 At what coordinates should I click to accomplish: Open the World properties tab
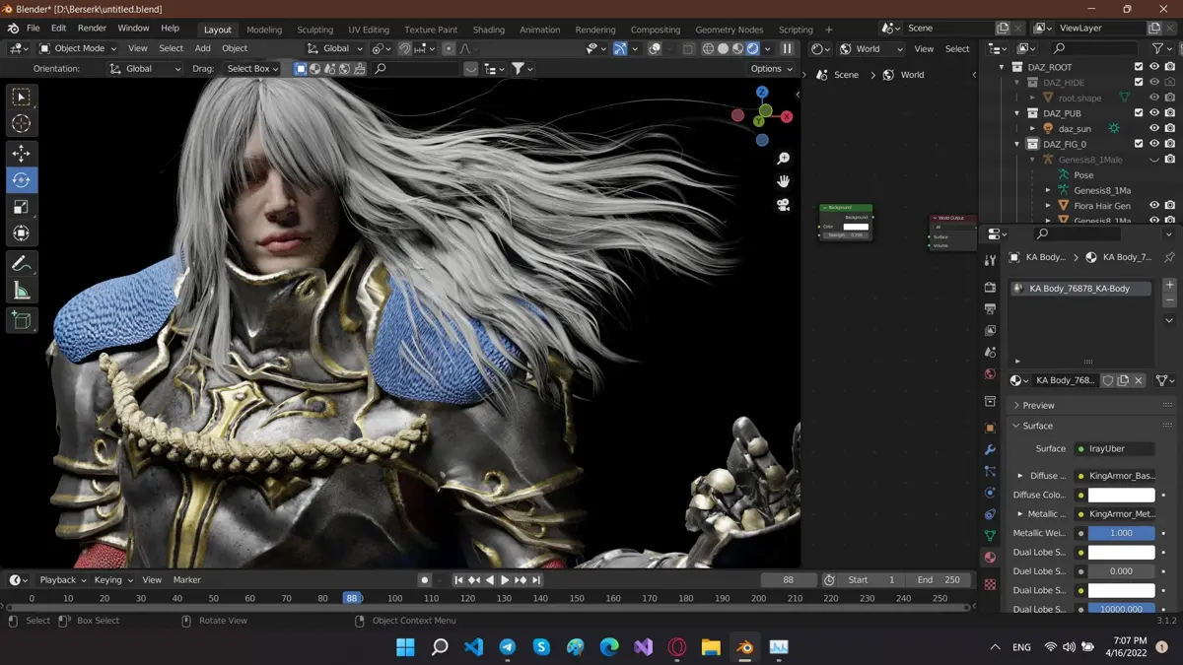[990, 373]
